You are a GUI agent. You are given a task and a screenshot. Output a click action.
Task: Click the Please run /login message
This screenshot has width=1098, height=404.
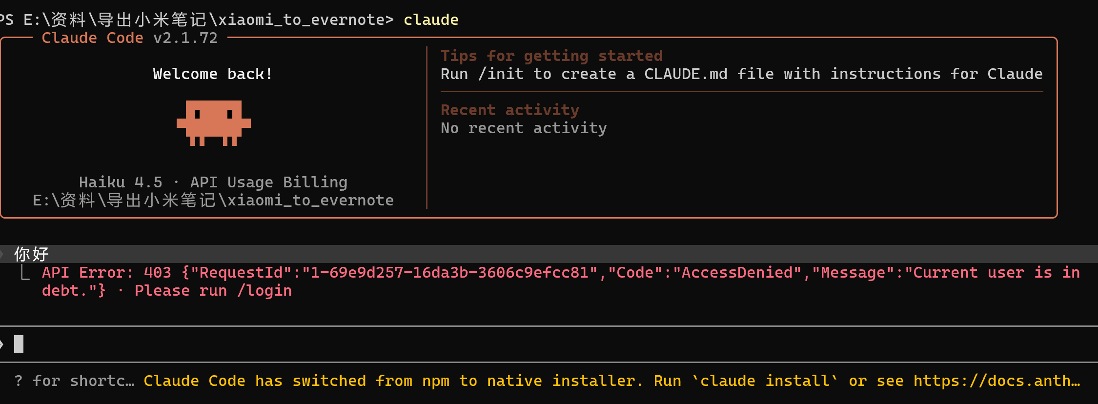click(213, 291)
